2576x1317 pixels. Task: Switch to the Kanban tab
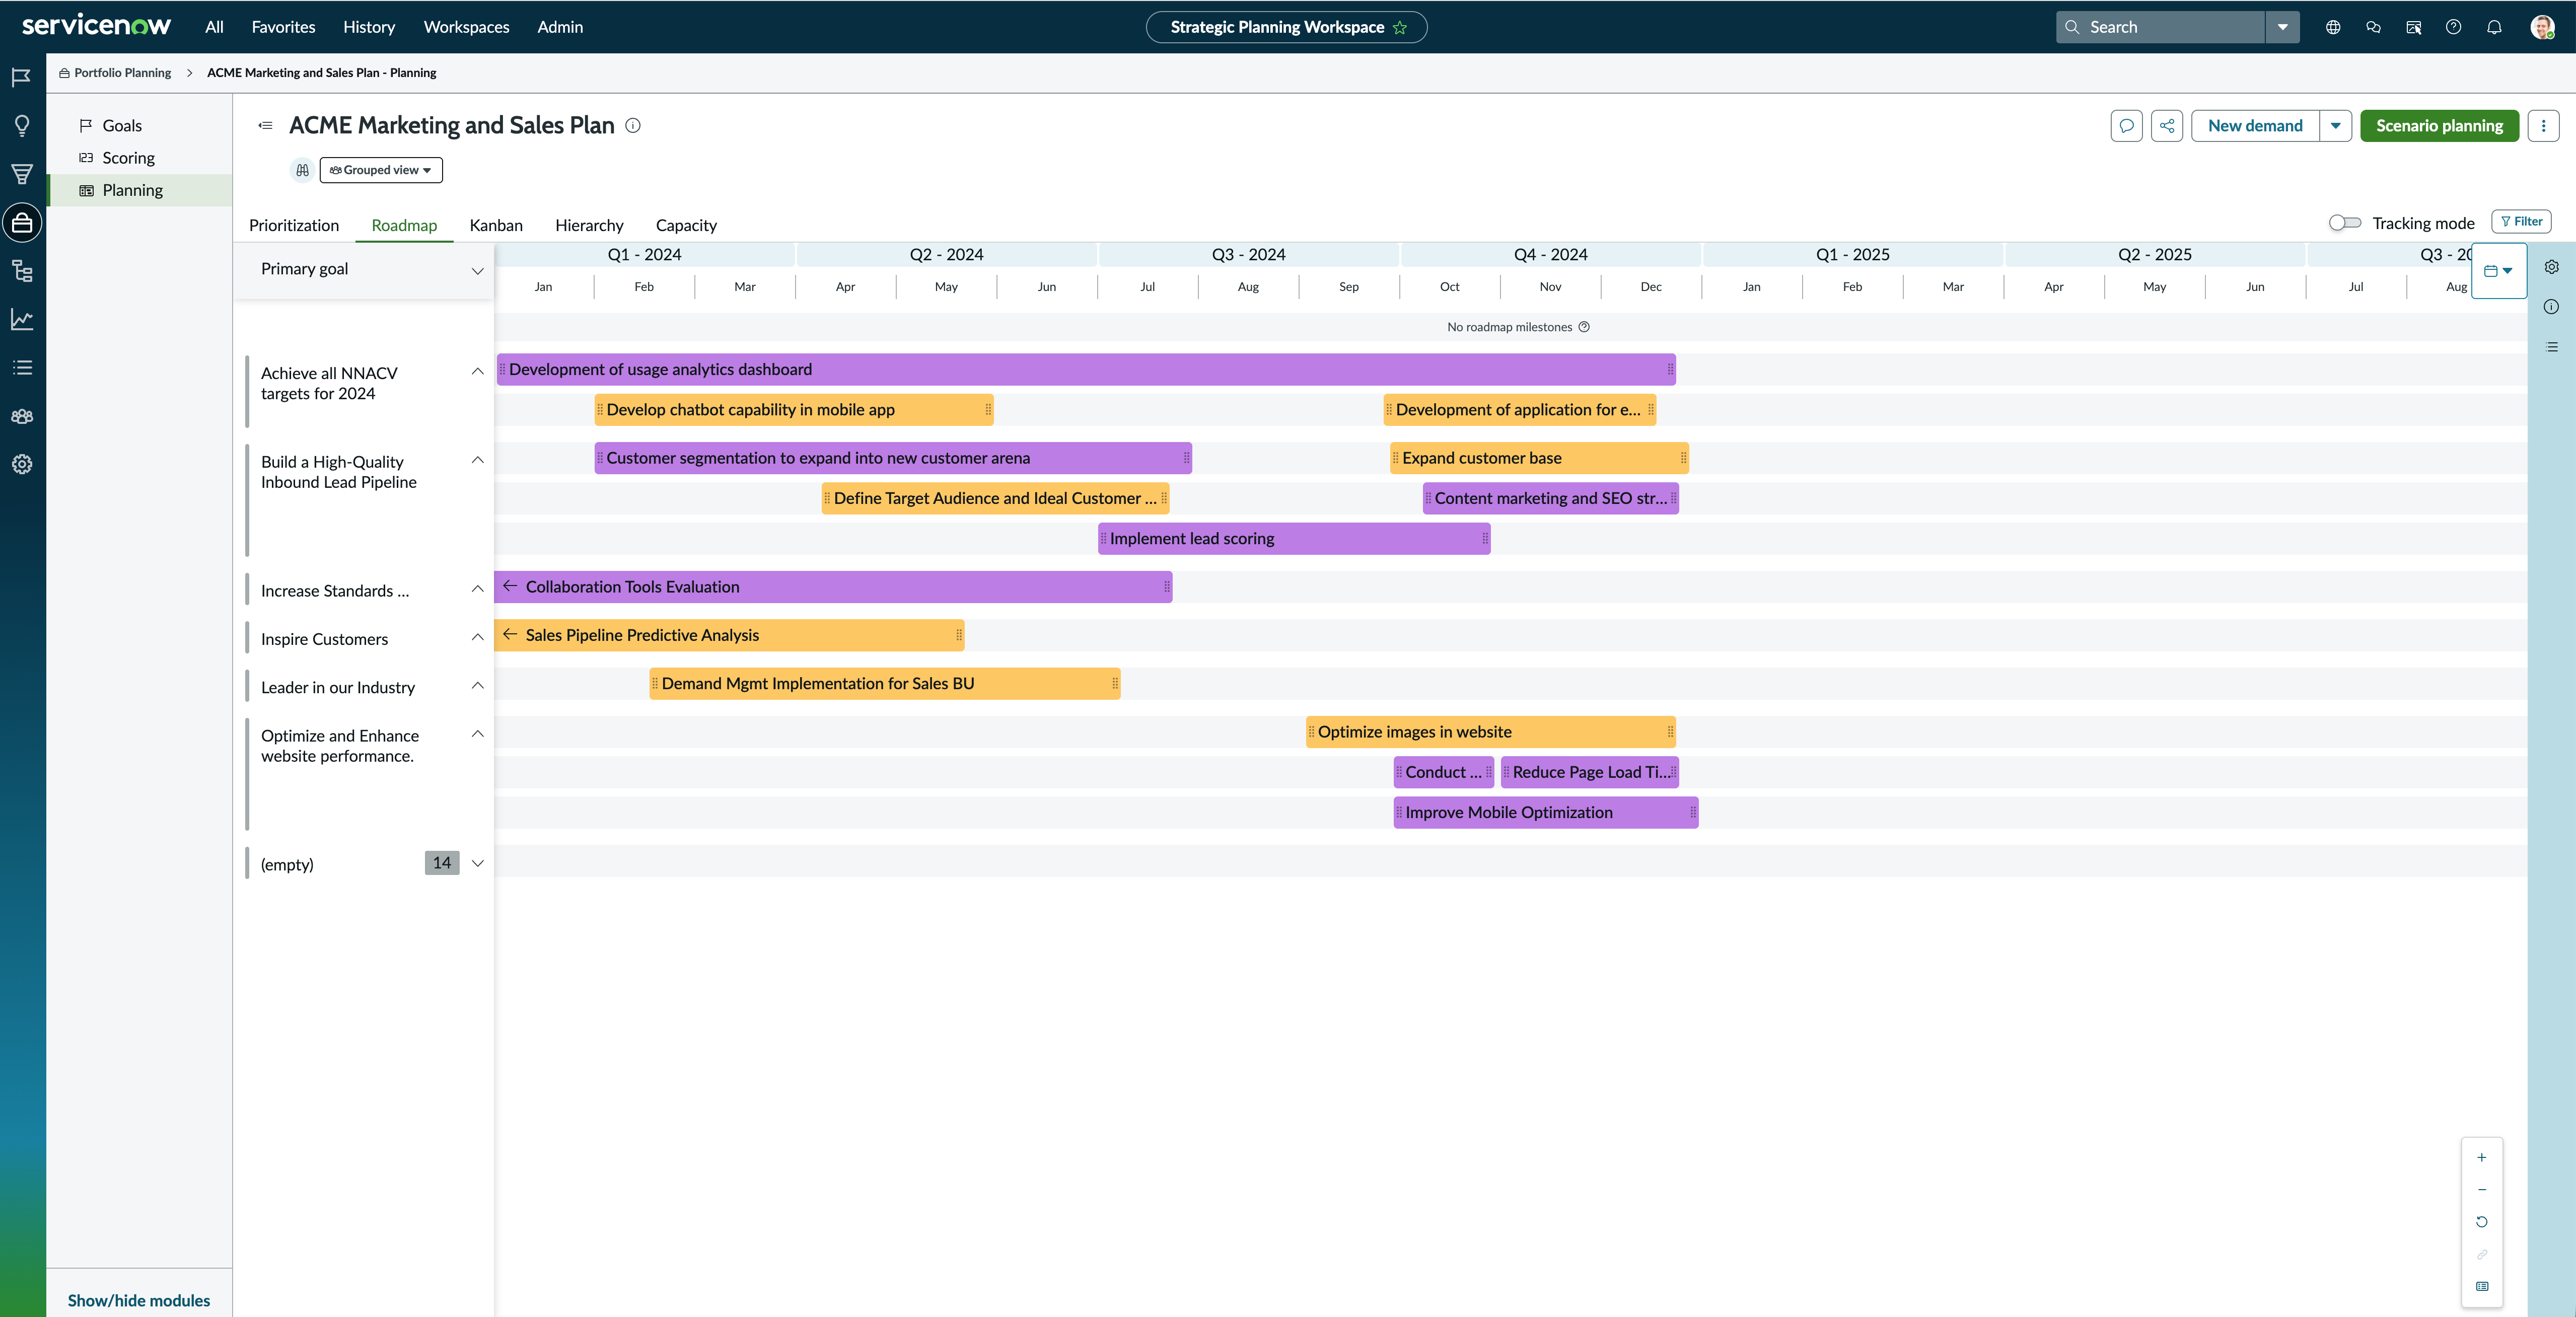click(x=496, y=225)
